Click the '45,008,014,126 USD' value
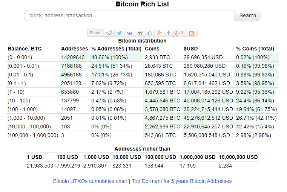Screen dimensions: 287x192 pyautogui.click(x=208, y=101)
